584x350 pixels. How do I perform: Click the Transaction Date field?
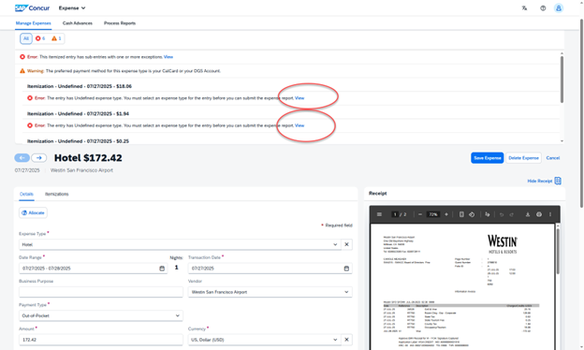pyautogui.click(x=270, y=268)
